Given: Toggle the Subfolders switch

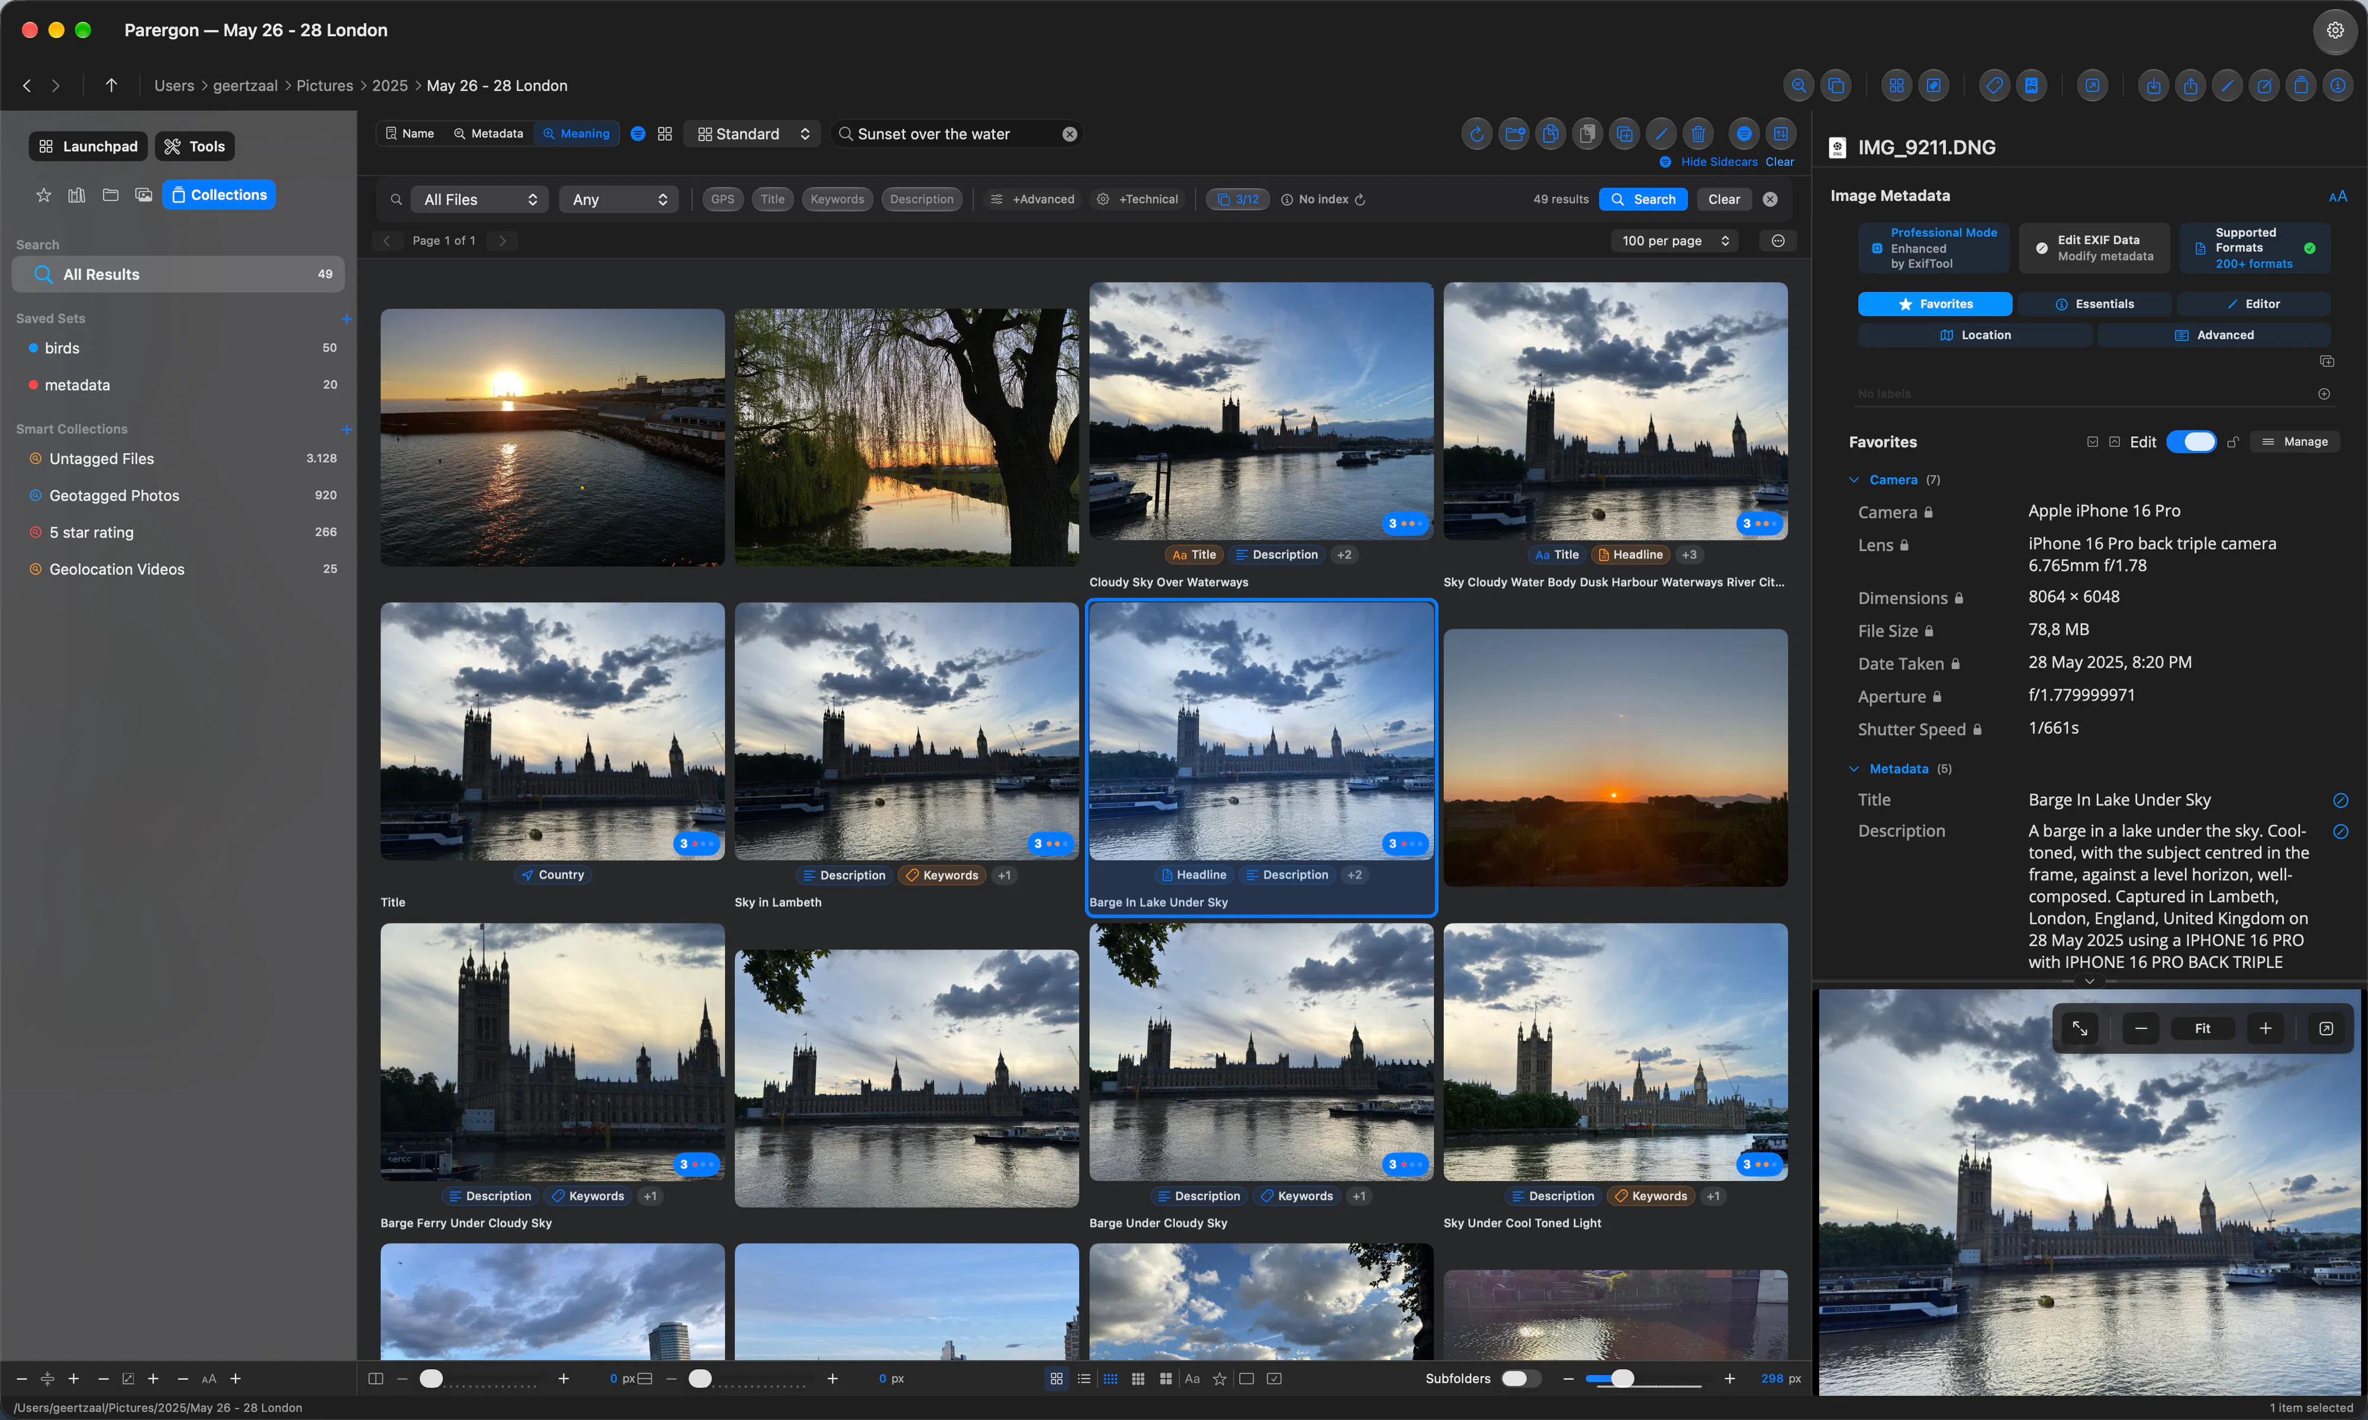Looking at the screenshot, I should point(1520,1378).
